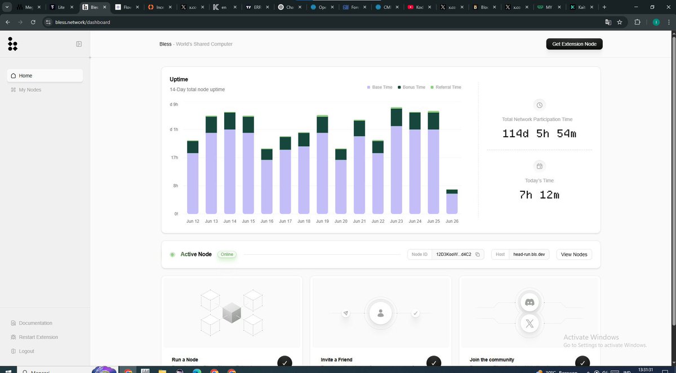
Task: Click the Uptime heading
Action: (x=179, y=79)
